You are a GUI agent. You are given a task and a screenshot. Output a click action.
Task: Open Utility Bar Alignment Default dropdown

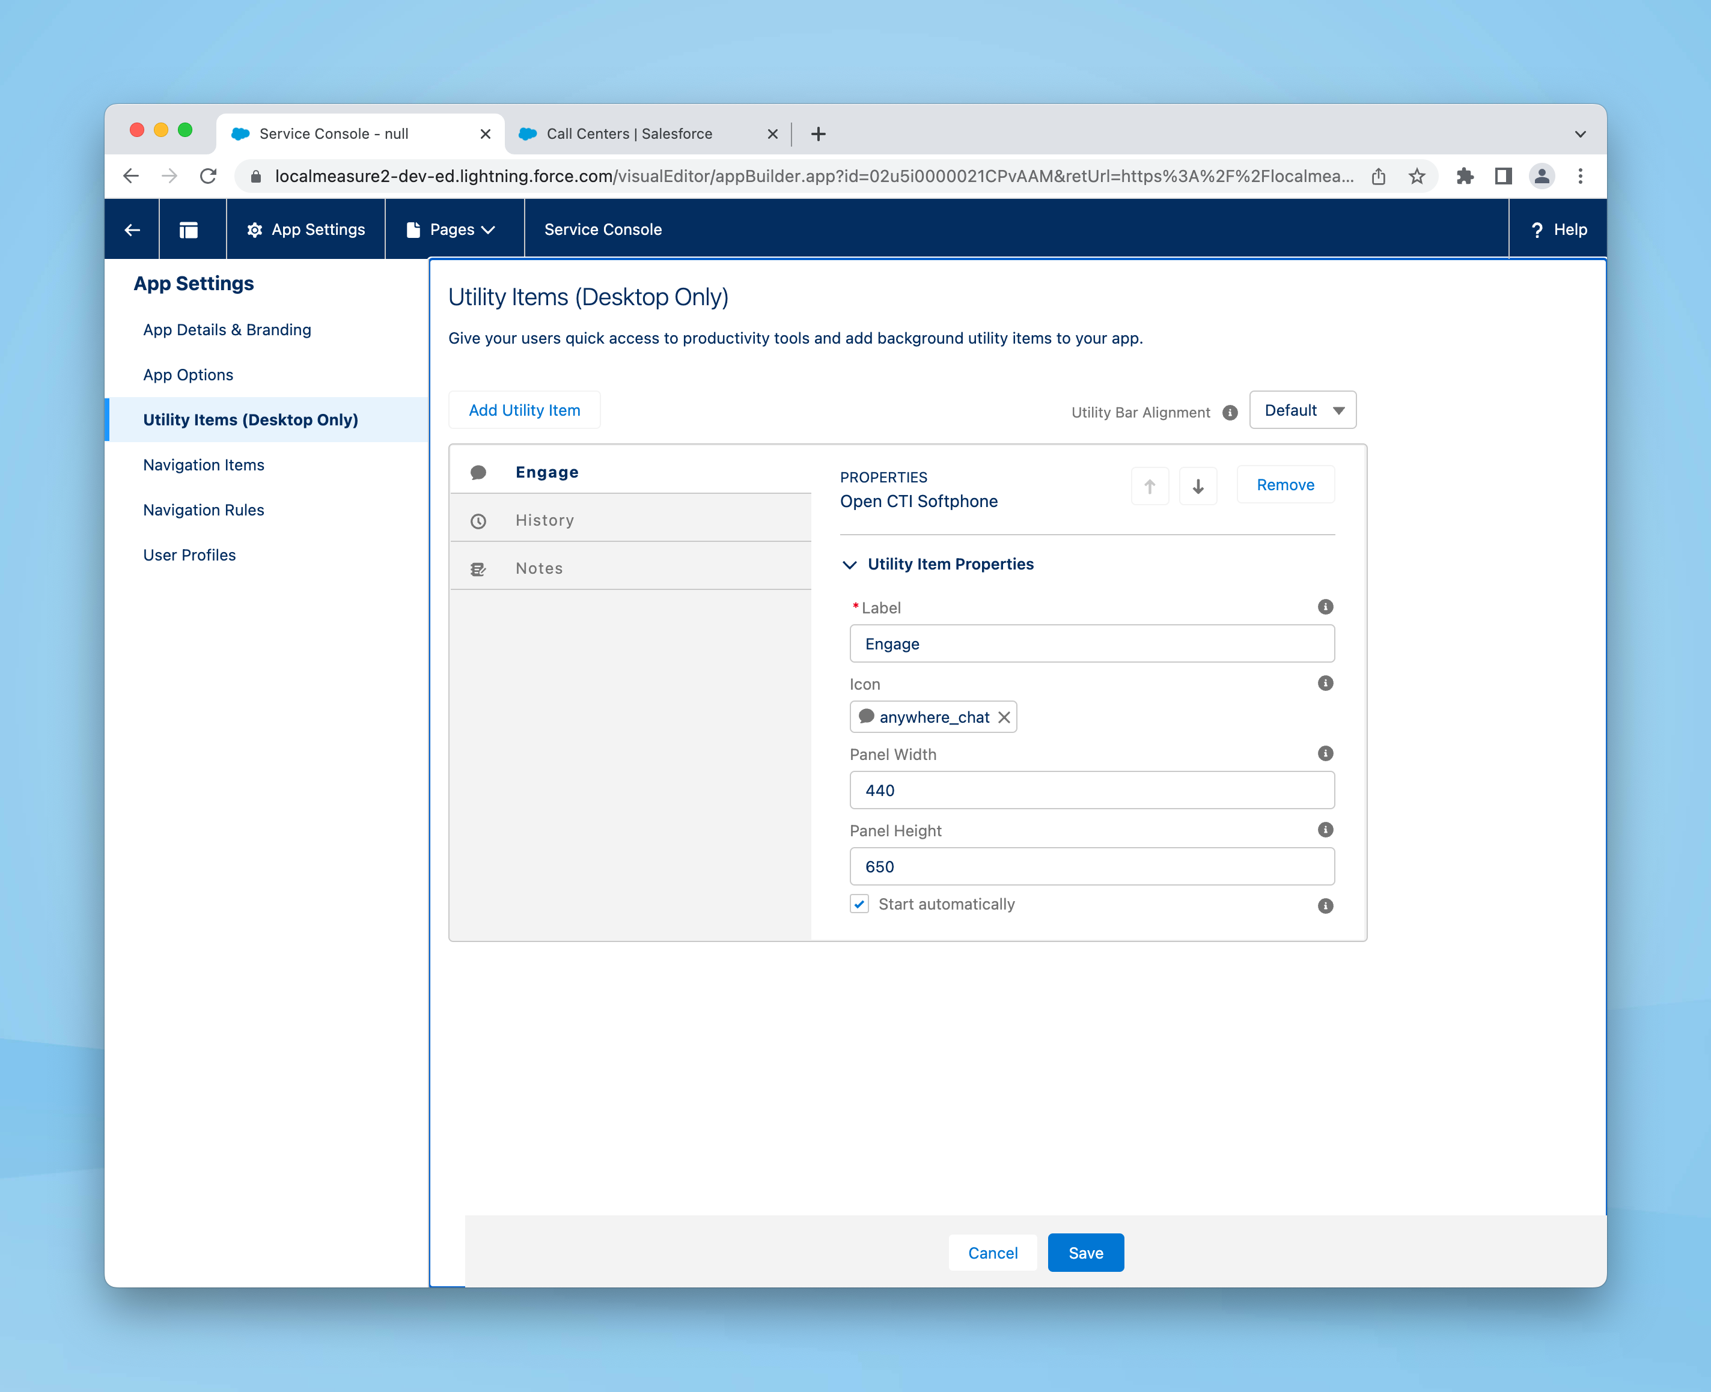point(1303,410)
